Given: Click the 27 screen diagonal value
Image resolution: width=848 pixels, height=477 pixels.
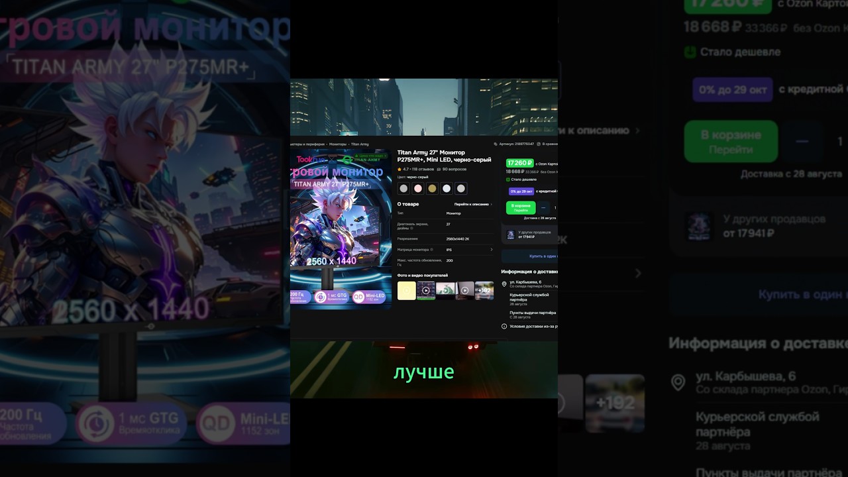Looking at the screenshot, I should pyautogui.click(x=449, y=224).
